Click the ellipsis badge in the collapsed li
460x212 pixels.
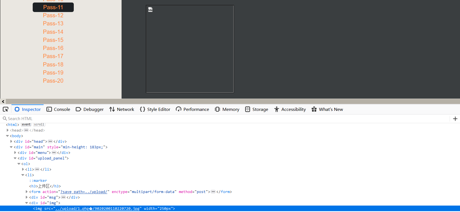[37, 169]
